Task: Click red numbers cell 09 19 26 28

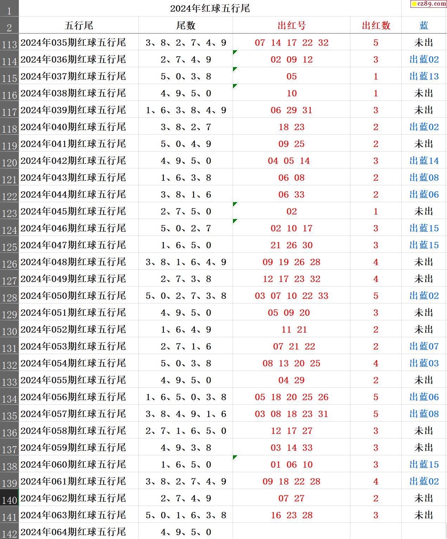Action: [291, 262]
